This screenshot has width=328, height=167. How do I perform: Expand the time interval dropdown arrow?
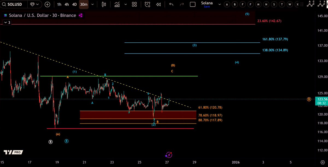pyautogui.click(x=92, y=4)
